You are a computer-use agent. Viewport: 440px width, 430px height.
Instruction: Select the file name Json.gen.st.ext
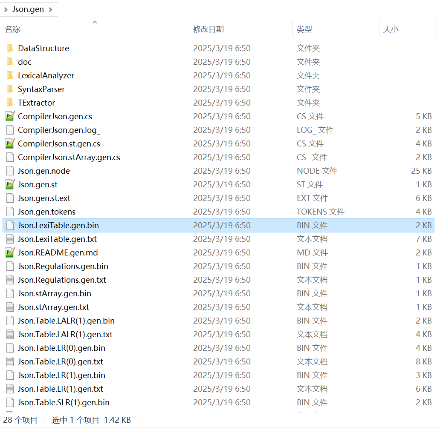point(44,198)
